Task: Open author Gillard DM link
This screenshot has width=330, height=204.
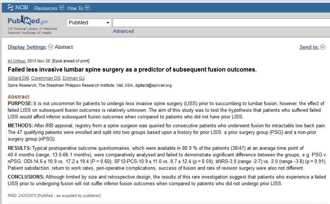Action: [18, 78]
